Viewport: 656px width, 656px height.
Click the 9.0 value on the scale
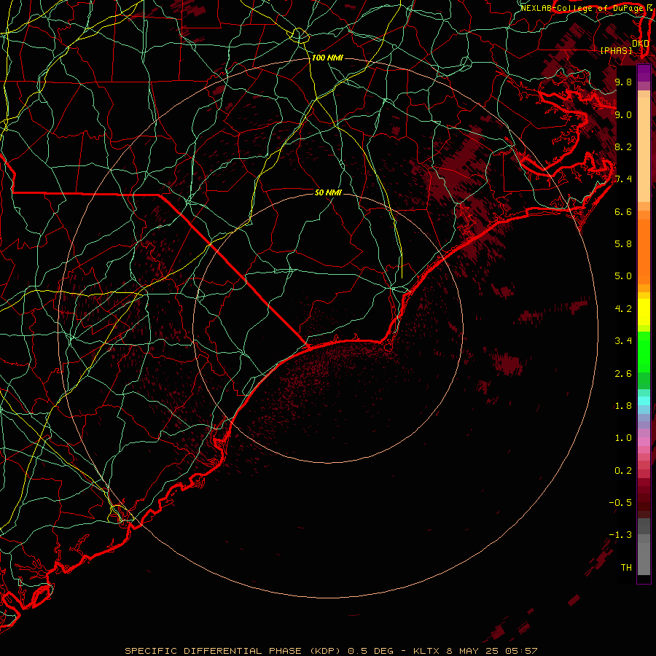623,114
